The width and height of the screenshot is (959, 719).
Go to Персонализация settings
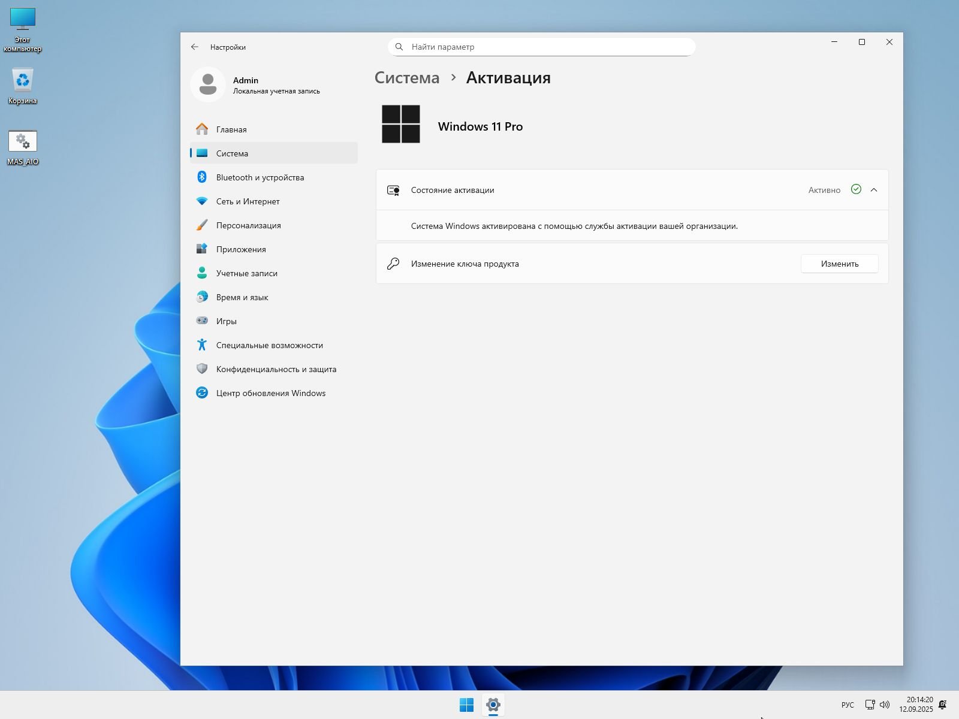(248, 225)
